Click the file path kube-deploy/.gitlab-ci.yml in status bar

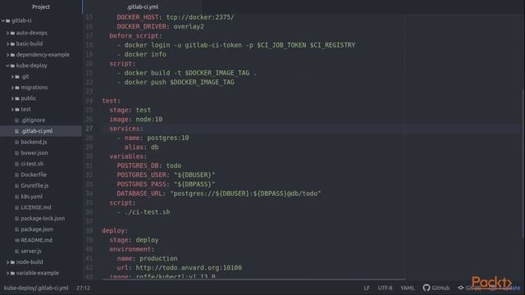(x=36, y=288)
